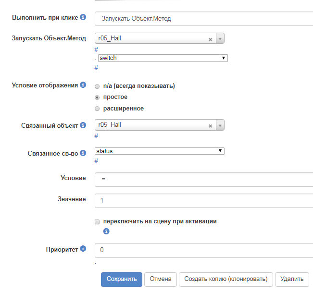The width and height of the screenshot is (313, 292).
Task: Click info icon below scene switch checkbox
Action: (106, 231)
